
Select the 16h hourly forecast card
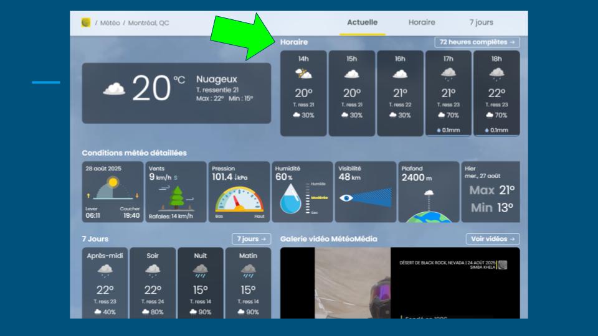pos(400,93)
